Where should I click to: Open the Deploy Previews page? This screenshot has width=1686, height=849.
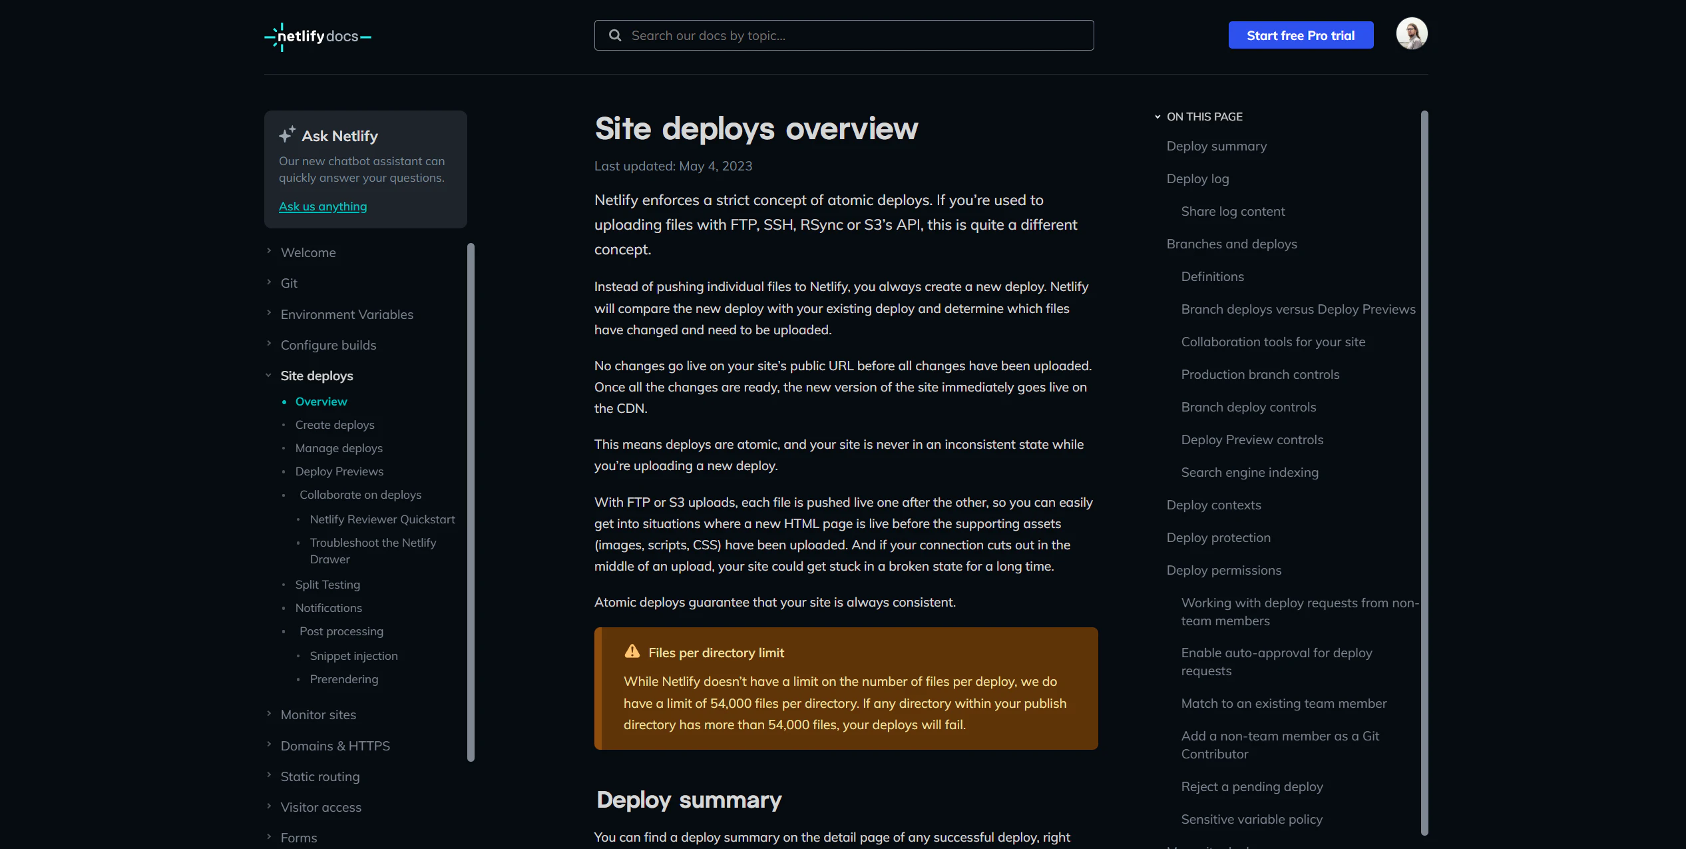pyautogui.click(x=339, y=471)
